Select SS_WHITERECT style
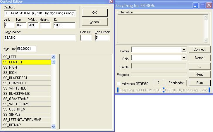Screen dimensions: 213x132 coord(27,88)
